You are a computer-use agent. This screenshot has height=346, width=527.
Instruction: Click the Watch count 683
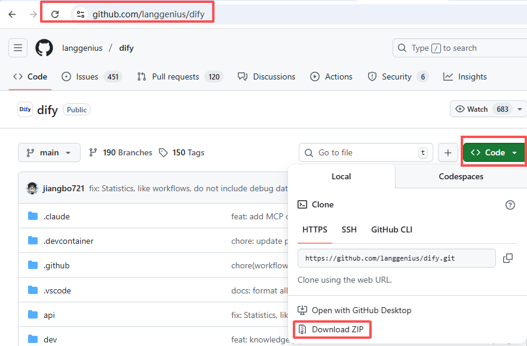[x=503, y=109]
